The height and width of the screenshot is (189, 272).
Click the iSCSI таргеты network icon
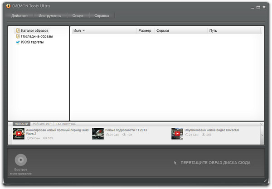click(18, 42)
